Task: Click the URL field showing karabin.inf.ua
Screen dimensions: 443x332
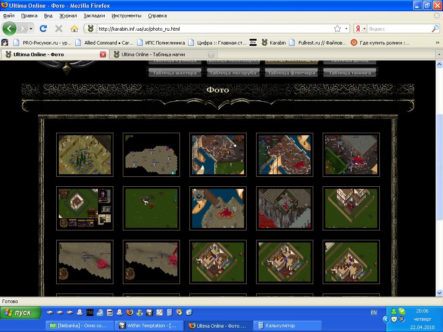Action: coord(215,29)
